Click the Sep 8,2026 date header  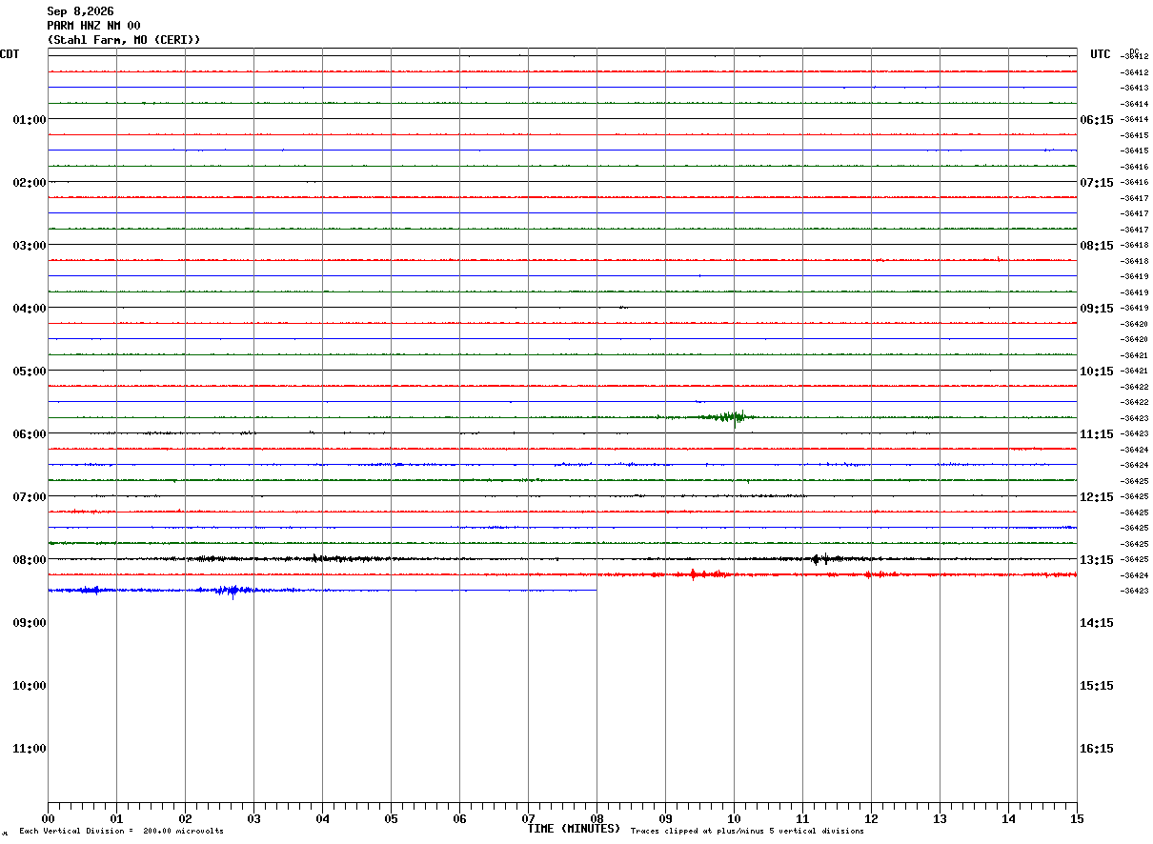point(80,11)
